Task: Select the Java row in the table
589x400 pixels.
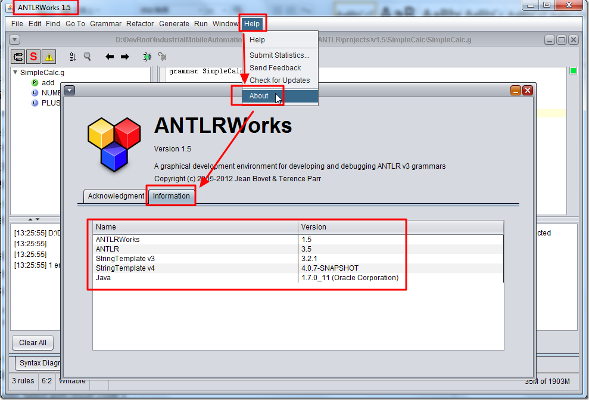Action: tap(298, 278)
